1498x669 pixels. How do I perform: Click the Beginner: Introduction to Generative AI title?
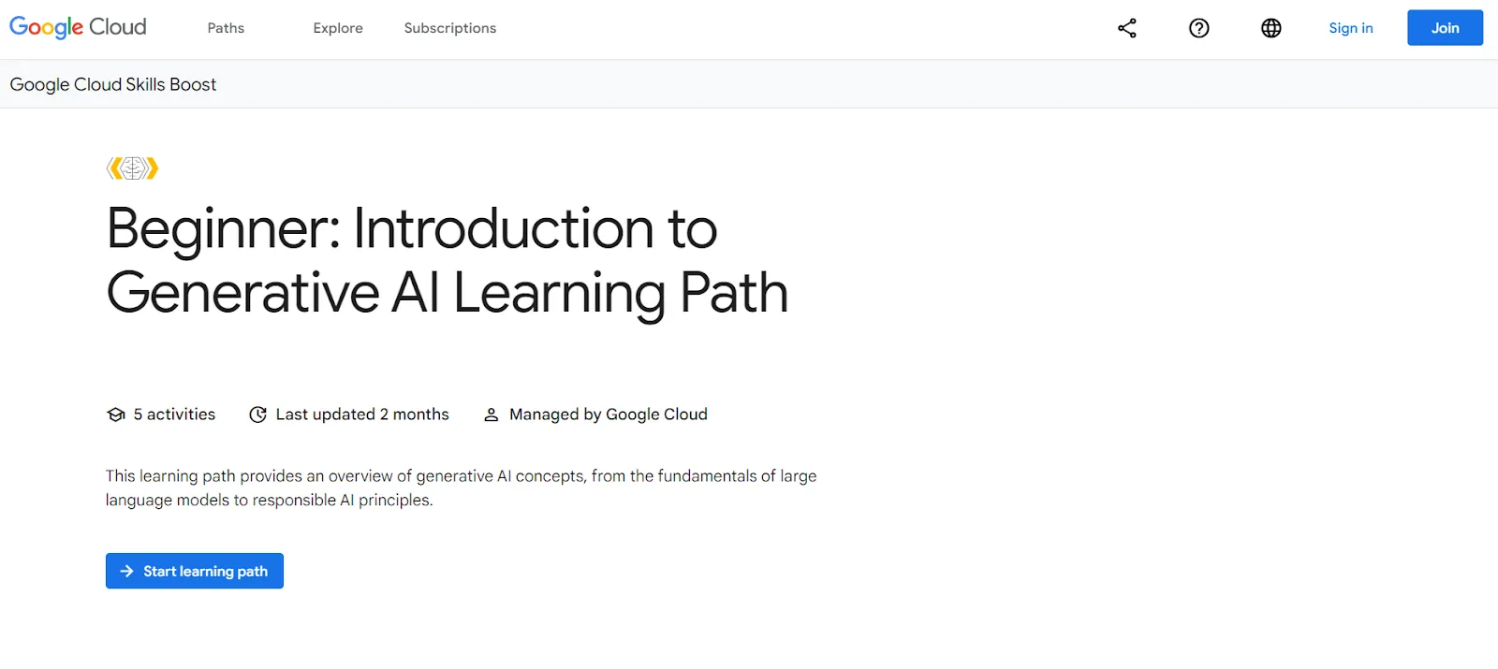(x=448, y=261)
